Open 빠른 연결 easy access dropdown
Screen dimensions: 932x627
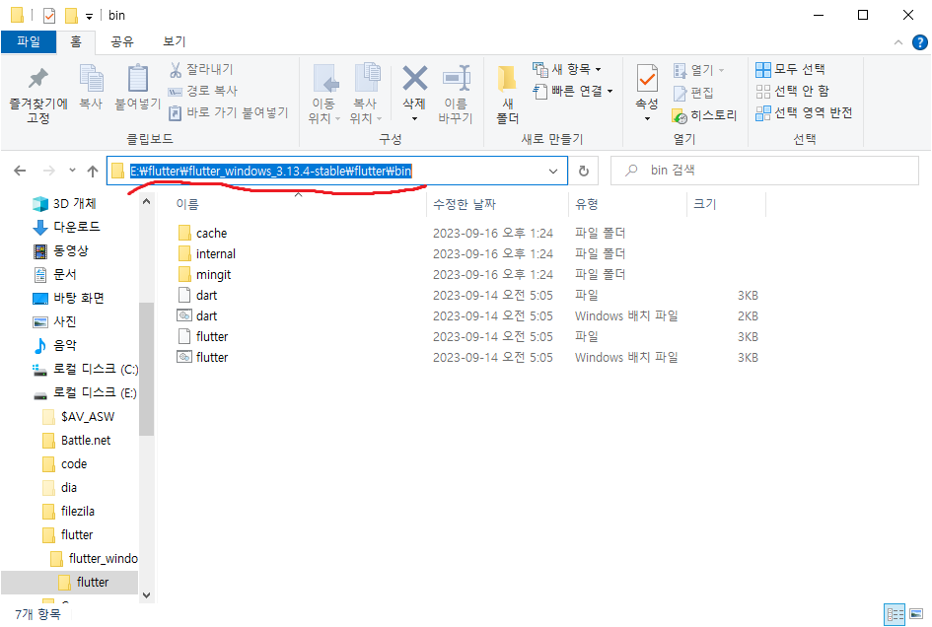tap(573, 91)
